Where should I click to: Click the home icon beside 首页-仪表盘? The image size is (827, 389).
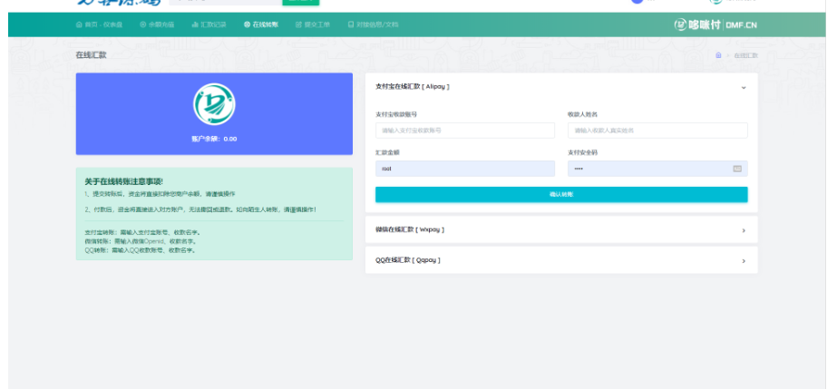79,24
